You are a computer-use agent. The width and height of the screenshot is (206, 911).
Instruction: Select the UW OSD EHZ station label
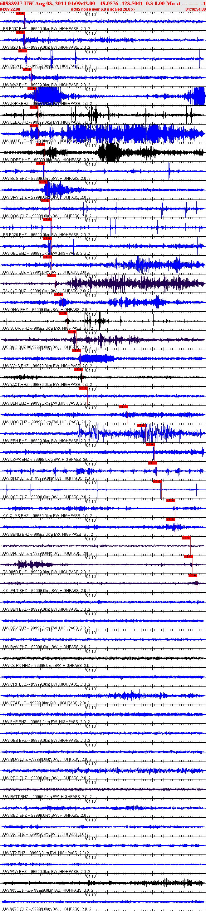click(x=47, y=497)
